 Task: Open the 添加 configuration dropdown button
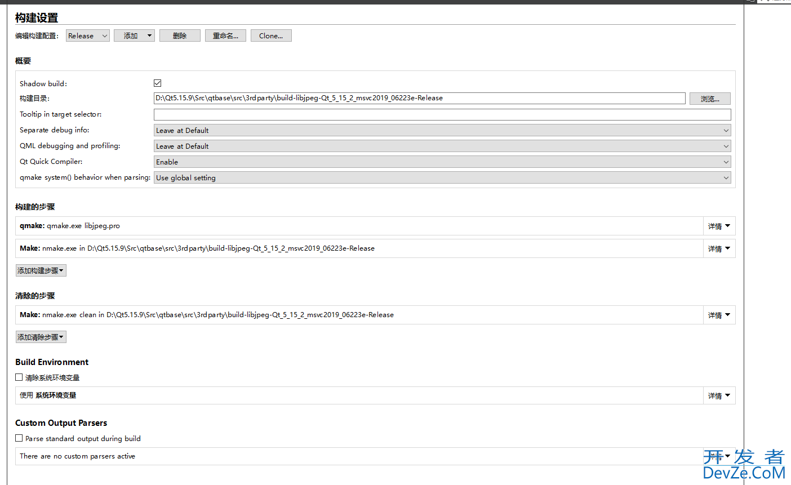pyautogui.click(x=134, y=35)
